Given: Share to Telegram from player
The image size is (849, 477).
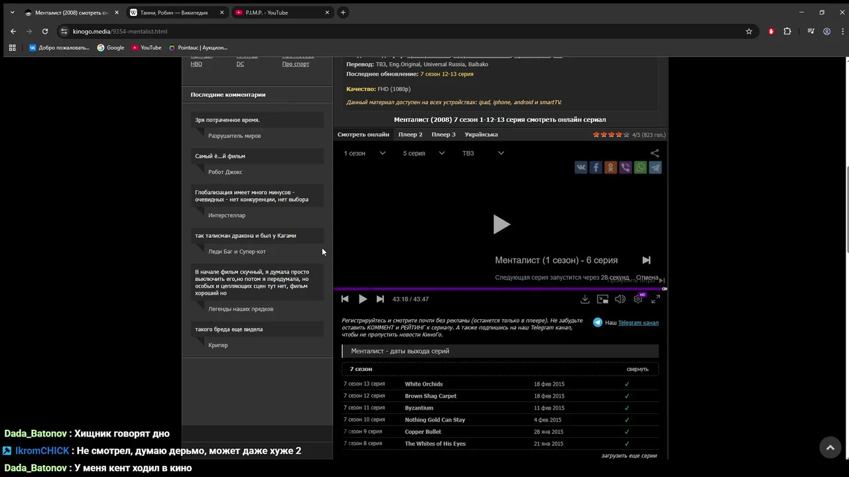Looking at the screenshot, I should [655, 168].
